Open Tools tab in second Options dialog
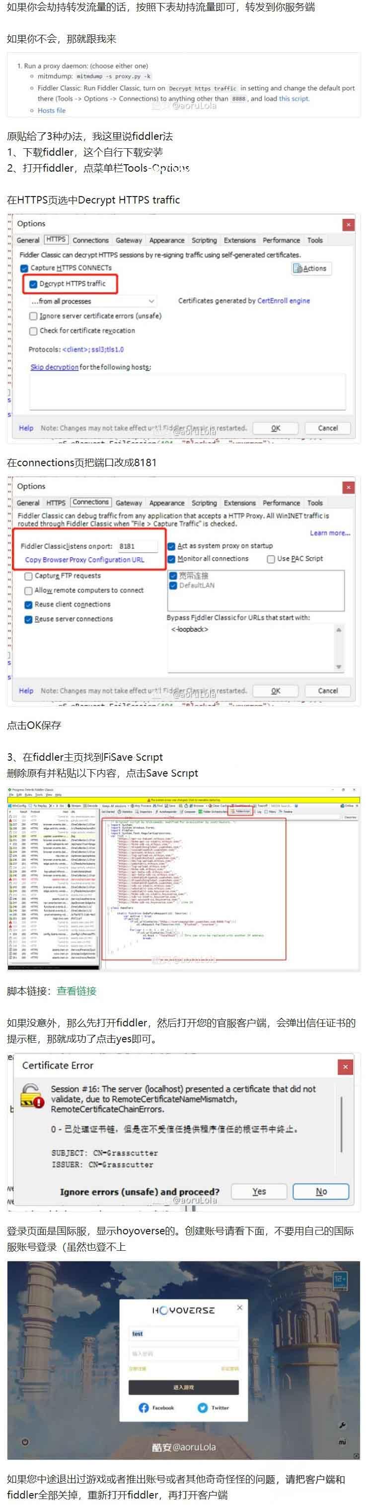This screenshot has height=1507, width=369. coord(315,503)
